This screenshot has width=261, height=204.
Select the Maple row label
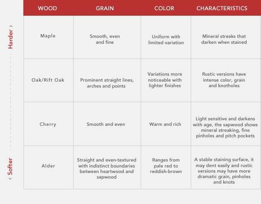tap(48, 36)
